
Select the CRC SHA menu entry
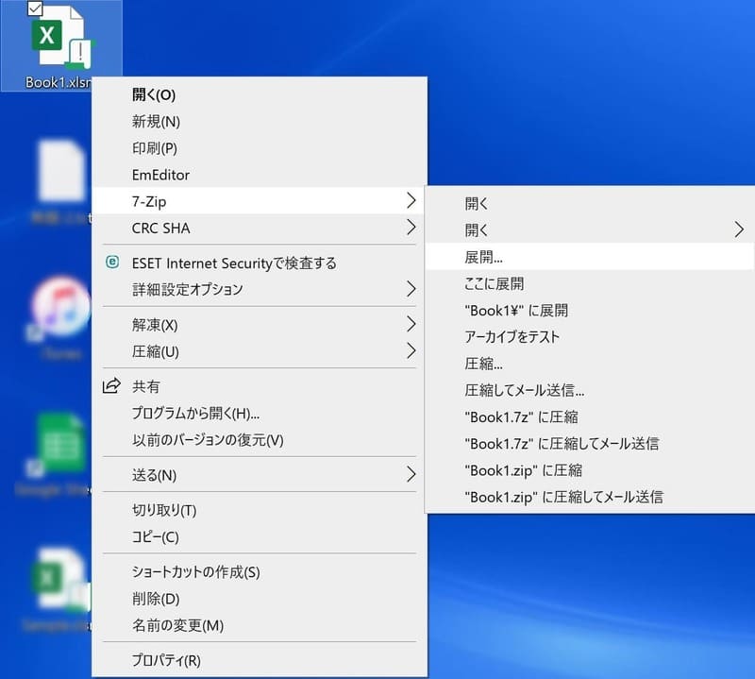[x=260, y=228]
